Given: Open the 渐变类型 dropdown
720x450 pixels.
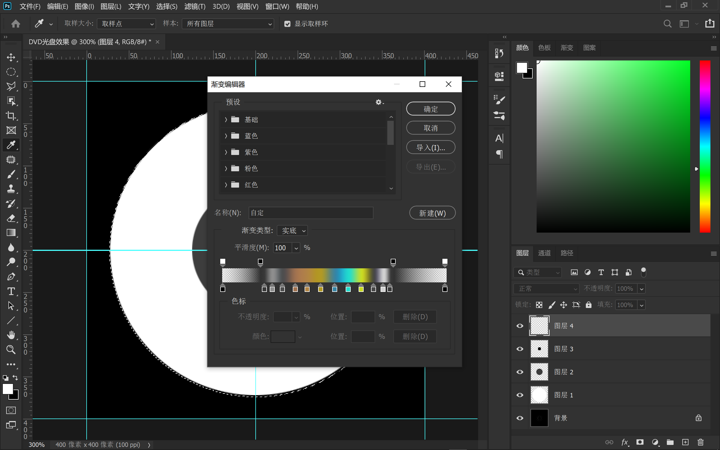Looking at the screenshot, I should click(x=292, y=231).
